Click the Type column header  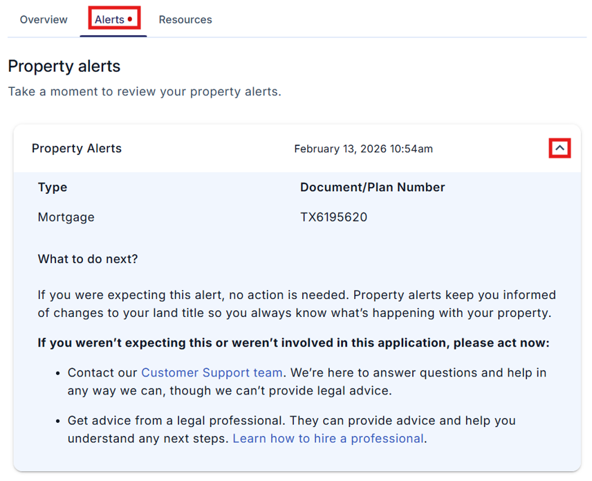click(53, 188)
